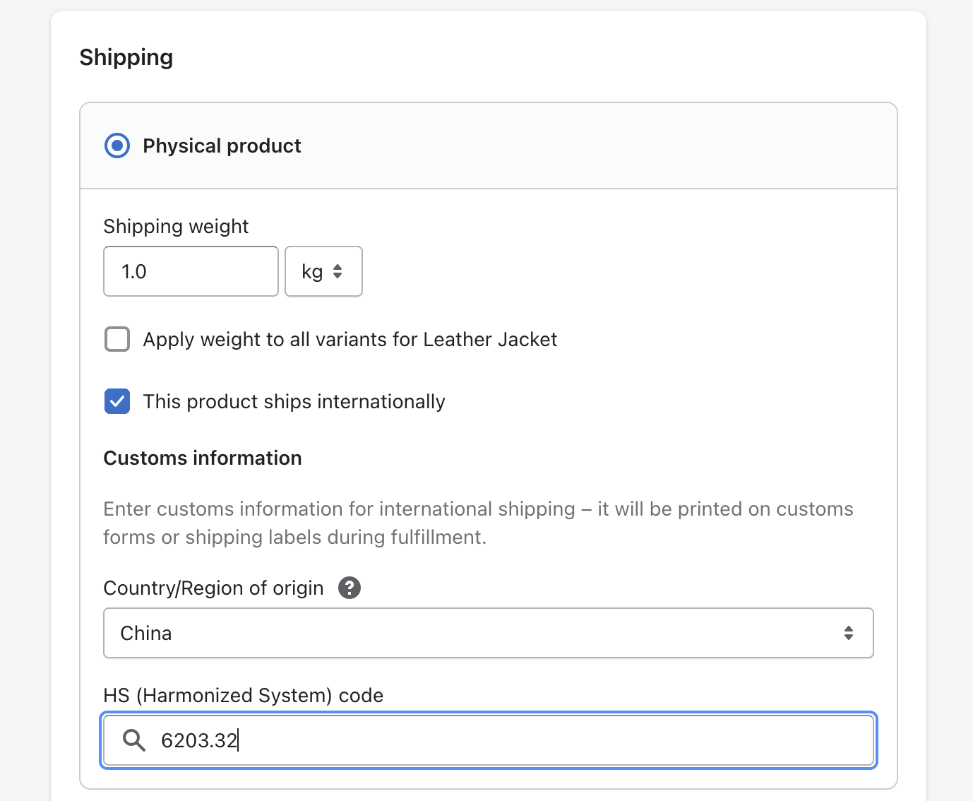Click the HS code search field

(x=489, y=740)
